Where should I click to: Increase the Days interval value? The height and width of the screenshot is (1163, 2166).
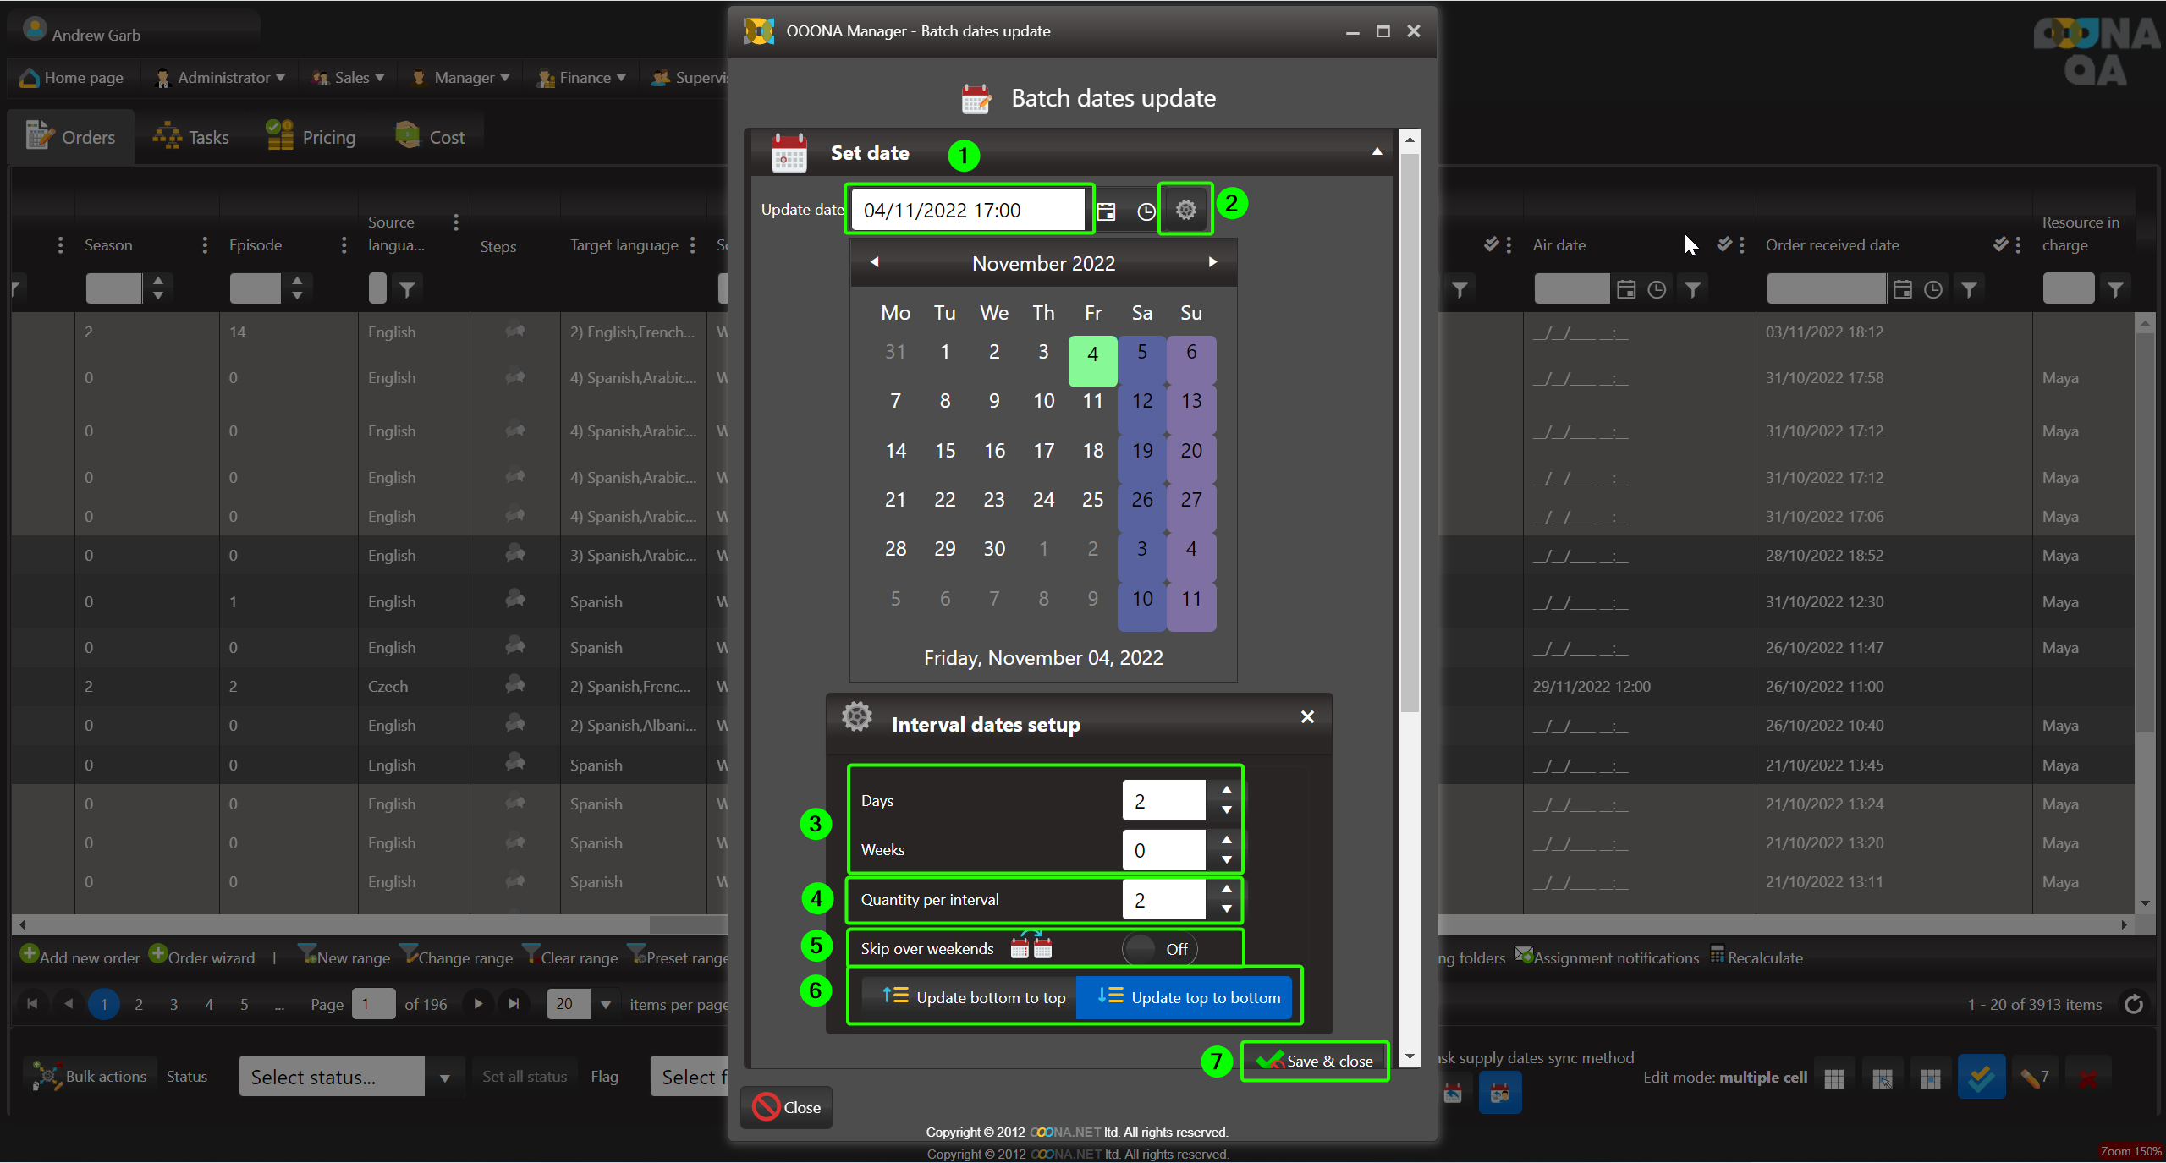(x=1226, y=790)
